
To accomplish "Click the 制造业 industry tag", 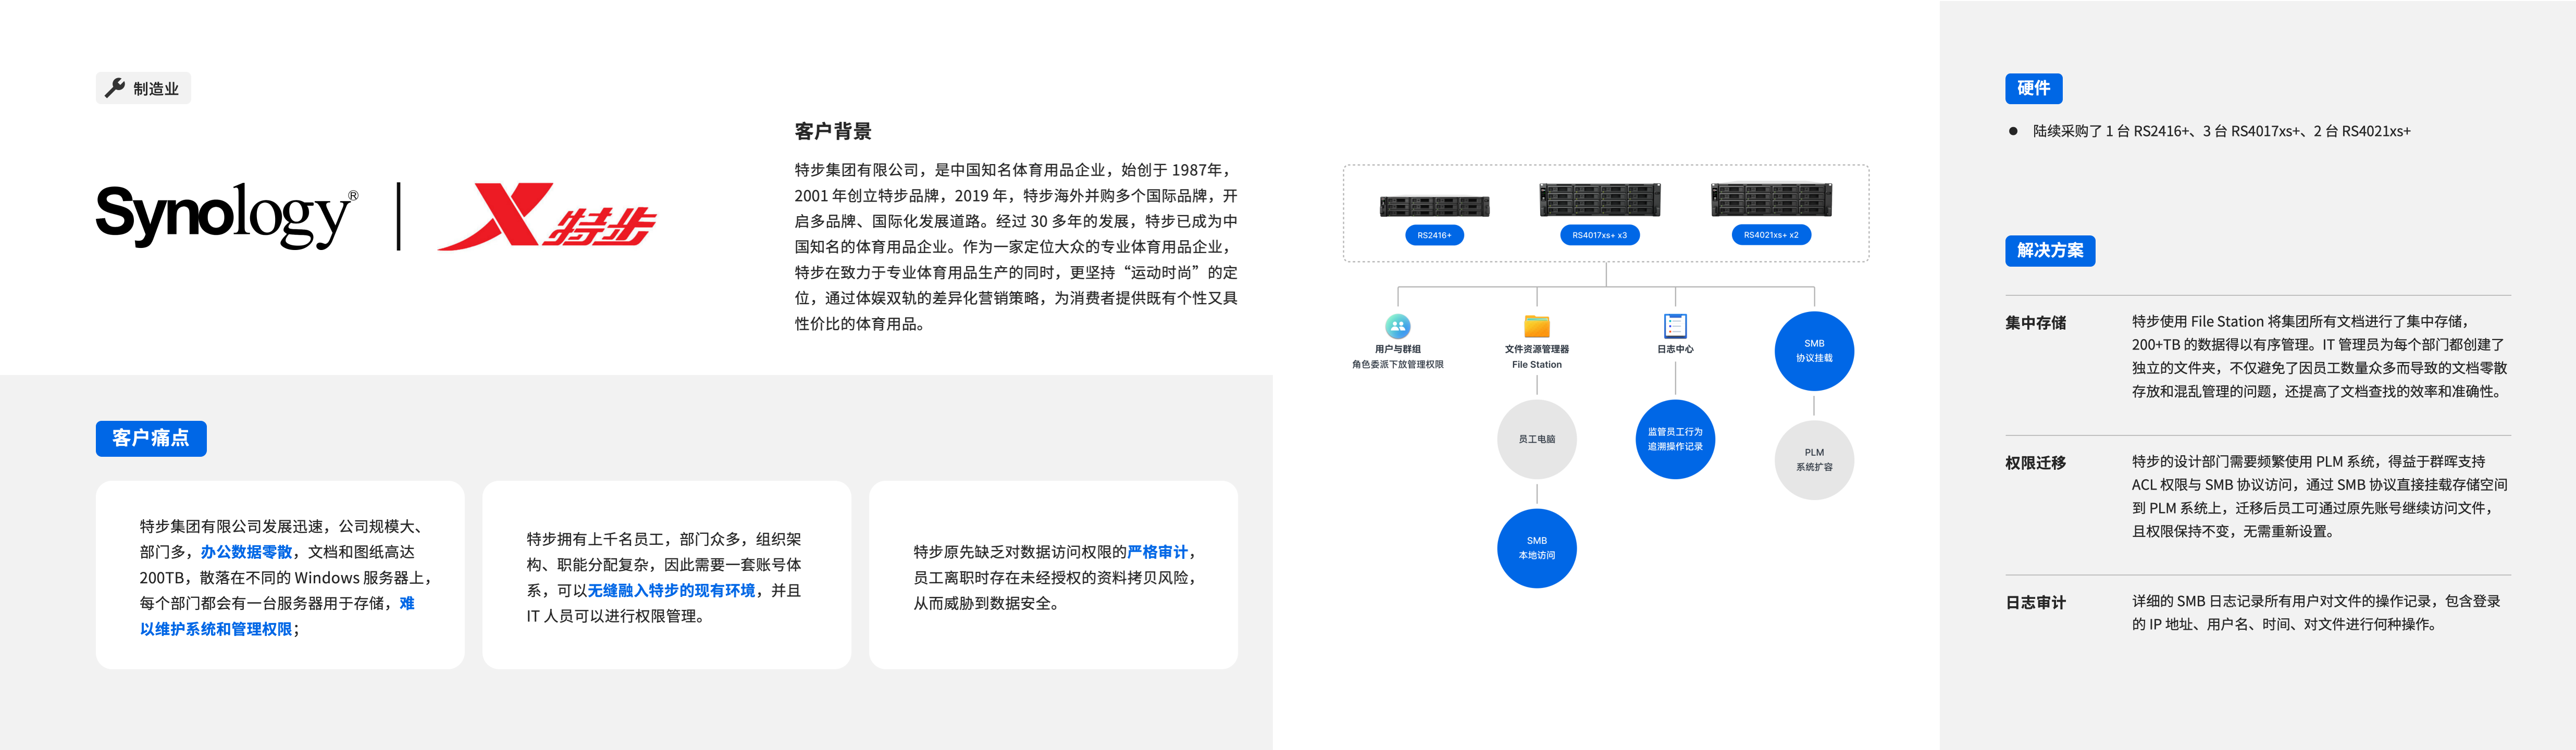I will pyautogui.click(x=143, y=88).
